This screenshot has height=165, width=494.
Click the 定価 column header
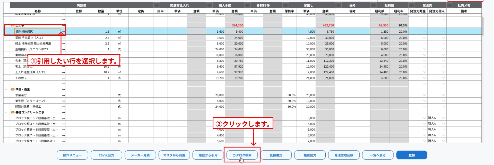point(141,11)
